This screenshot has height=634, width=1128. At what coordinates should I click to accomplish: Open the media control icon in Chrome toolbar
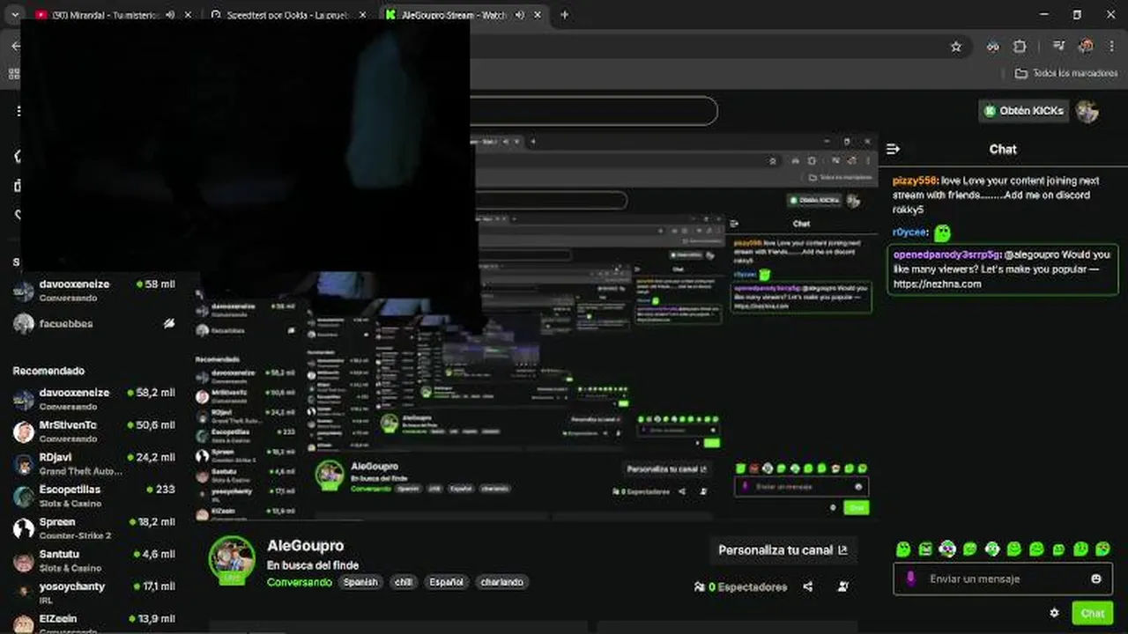(x=1058, y=47)
